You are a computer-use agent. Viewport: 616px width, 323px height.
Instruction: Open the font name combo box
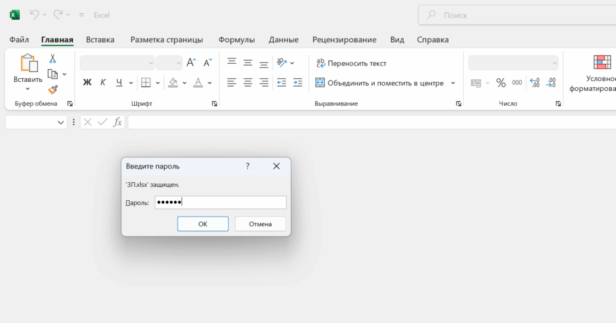click(117, 63)
